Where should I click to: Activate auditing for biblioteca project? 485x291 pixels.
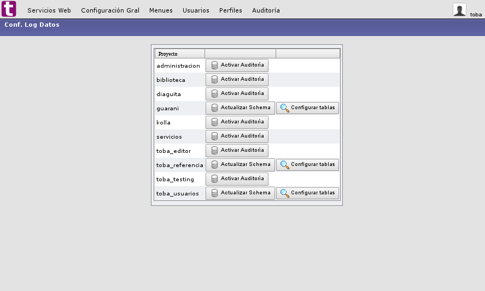click(x=237, y=79)
